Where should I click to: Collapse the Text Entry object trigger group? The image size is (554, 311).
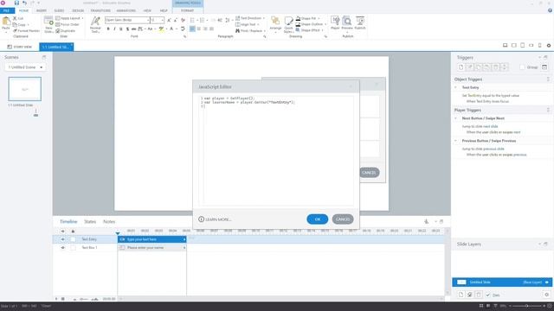pos(455,87)
